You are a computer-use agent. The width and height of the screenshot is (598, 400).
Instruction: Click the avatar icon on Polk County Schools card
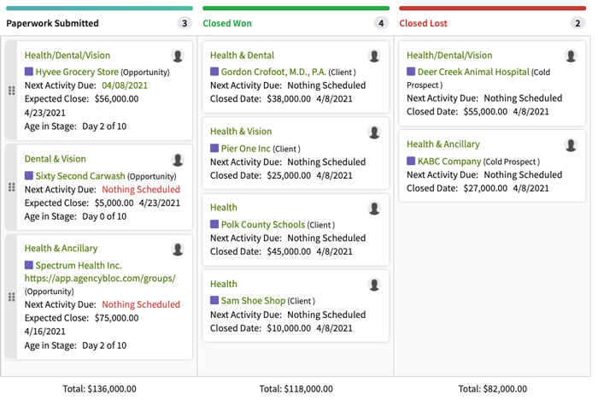click(x=374, y=208)
